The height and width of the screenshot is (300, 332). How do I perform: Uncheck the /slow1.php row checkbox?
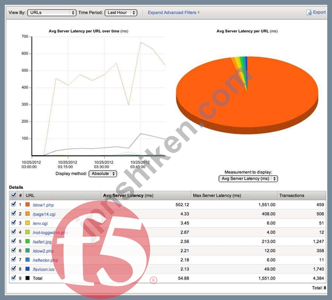tap(13, 204)
